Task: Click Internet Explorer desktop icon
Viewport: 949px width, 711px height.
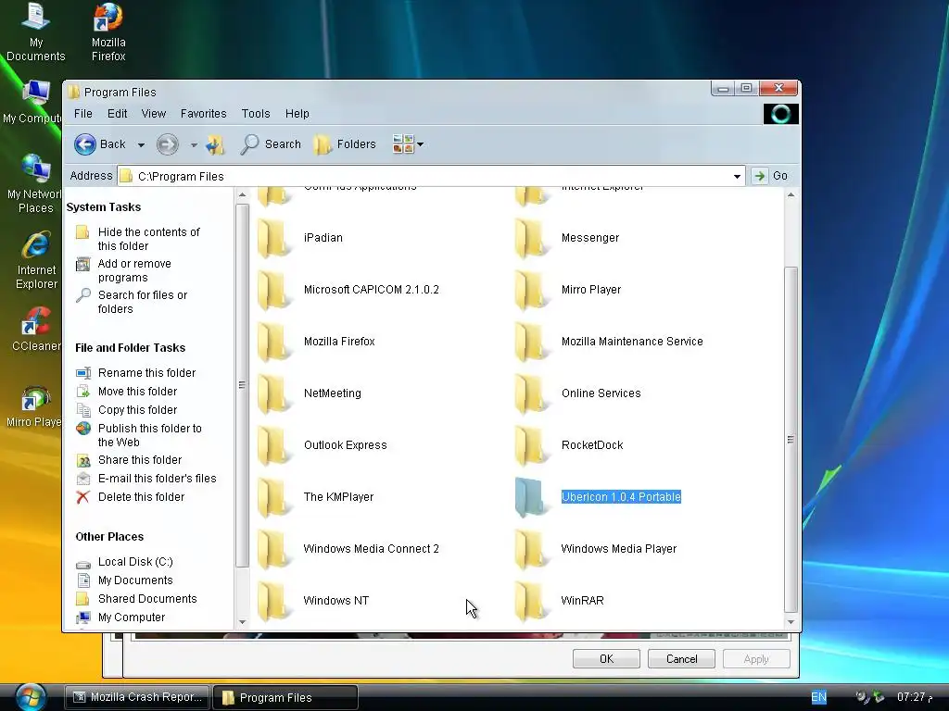Action: [x=36, y=245]
